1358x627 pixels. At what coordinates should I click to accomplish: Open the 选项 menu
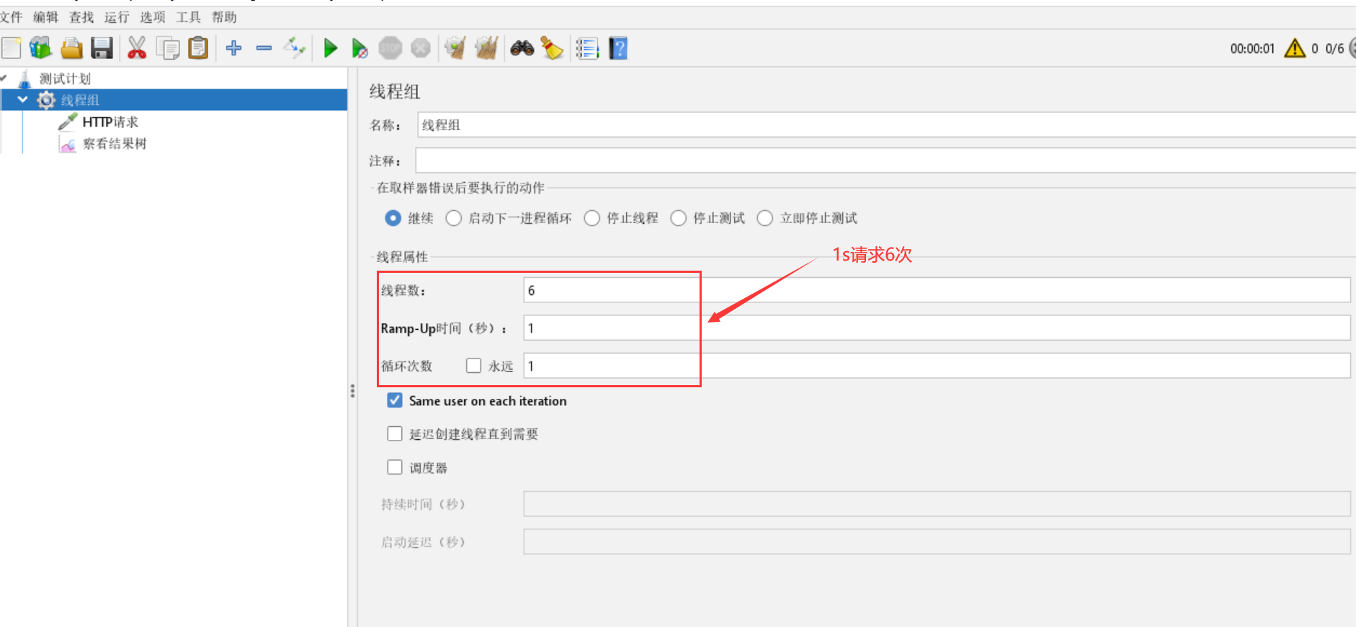(153, 17)
